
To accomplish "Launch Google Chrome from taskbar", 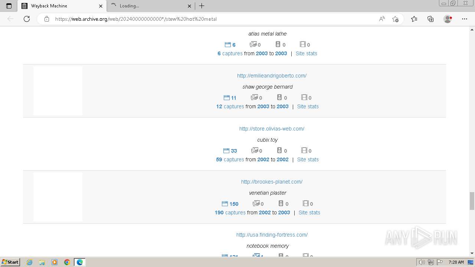I will click(x=67, y=262).
